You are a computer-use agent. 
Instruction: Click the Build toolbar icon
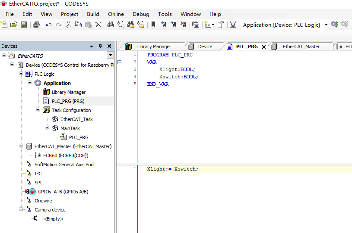click(196, 25)
